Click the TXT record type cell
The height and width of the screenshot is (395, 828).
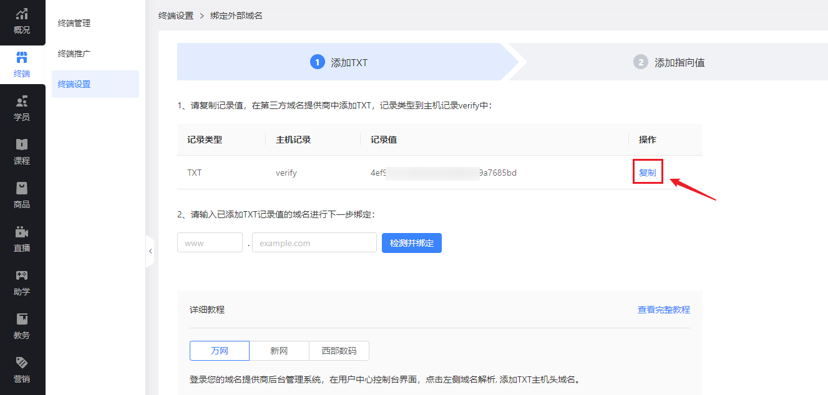tap(195, 173)
